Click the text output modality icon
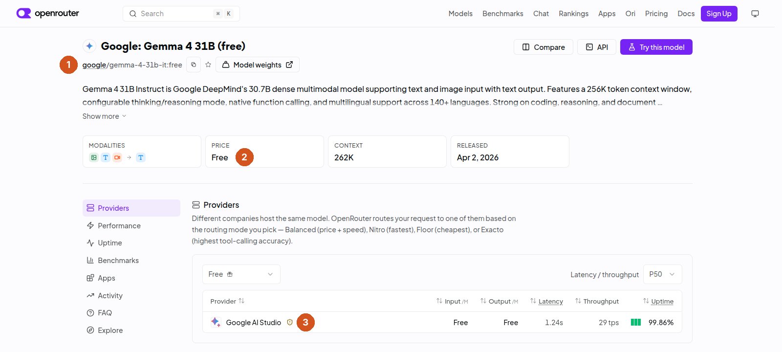This screenshot has height=352, width=782. [x=141, y=157]
